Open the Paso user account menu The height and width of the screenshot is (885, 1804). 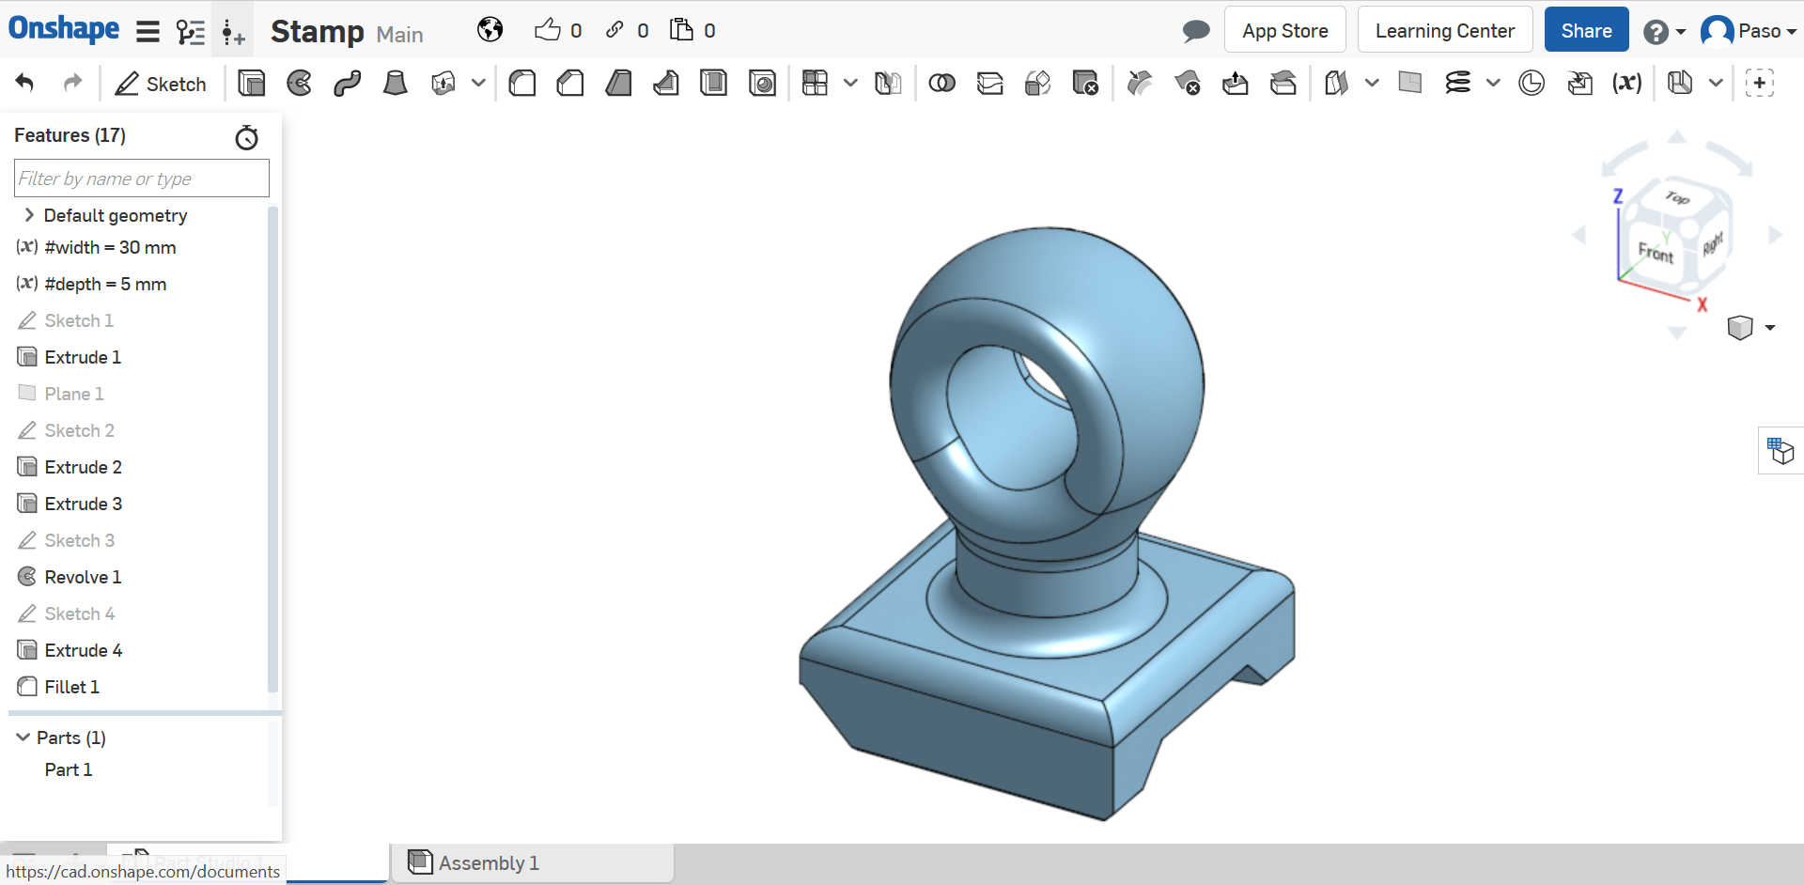click(x=1748, y=31)
